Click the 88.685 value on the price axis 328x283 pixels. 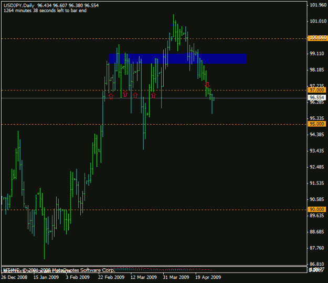pos(316,231)
